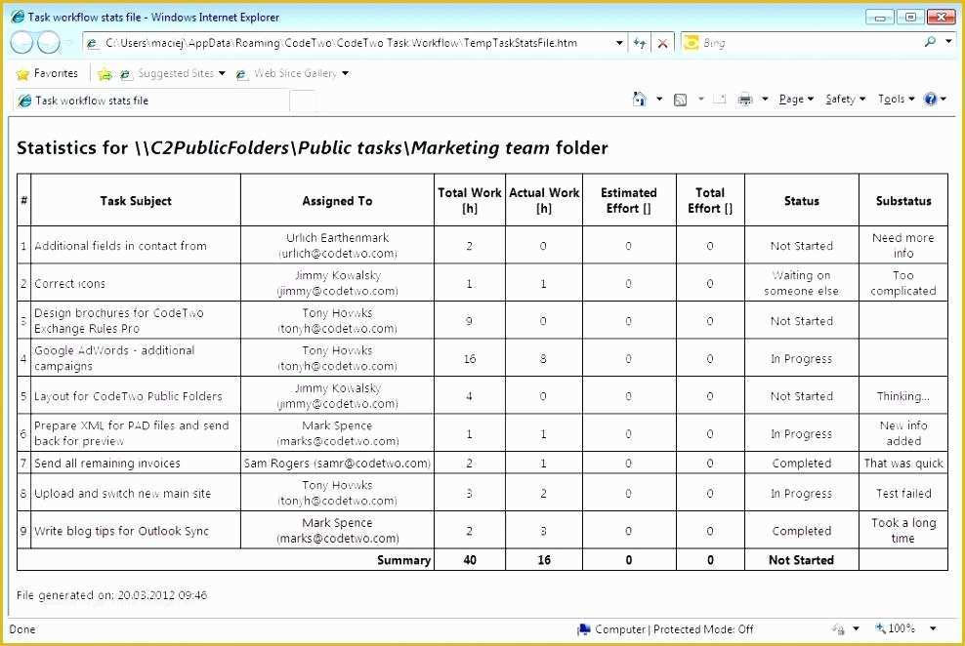Open the Tools menu

point(896,99)
